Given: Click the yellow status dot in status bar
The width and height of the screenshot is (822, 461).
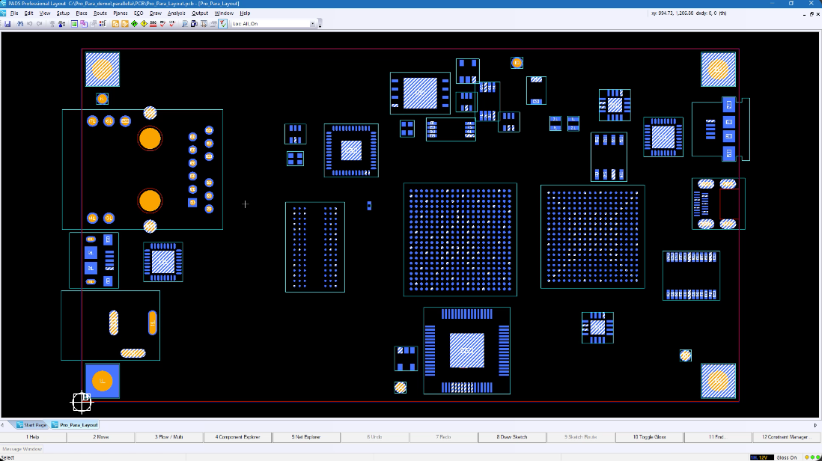Looking at the screenshot, I should tap(807, 457).
